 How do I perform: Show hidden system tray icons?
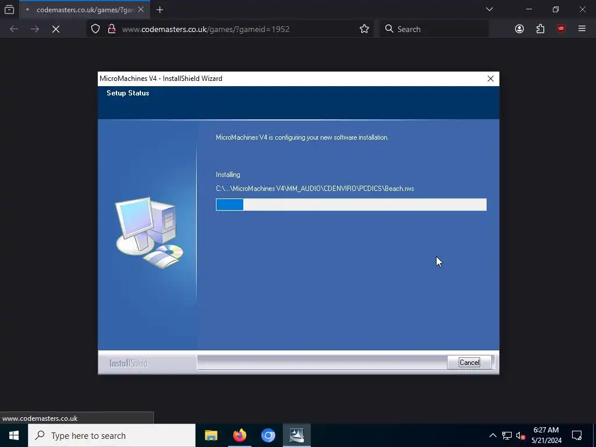point(492,435)
